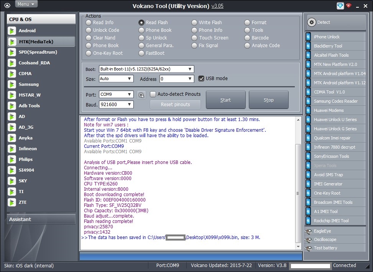
Task: Click the log scrollbar down arrow
Action: tap(298, 247)
